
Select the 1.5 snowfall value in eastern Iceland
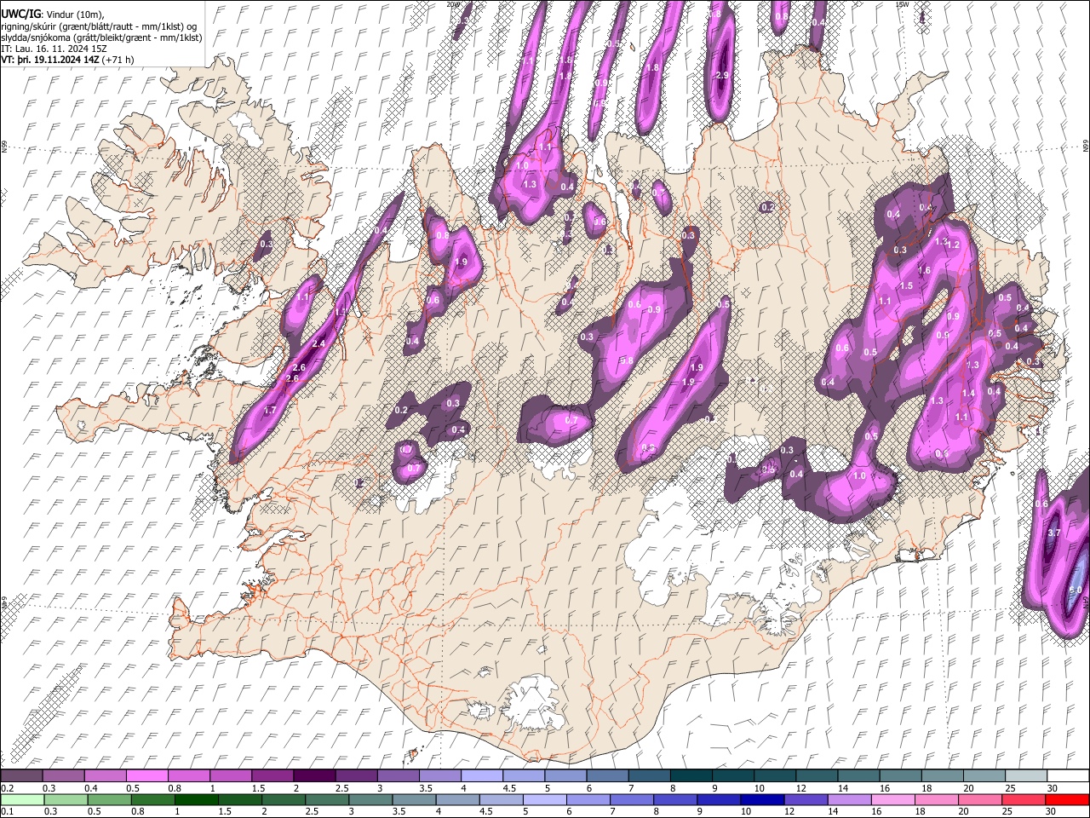tap(906, 286)
